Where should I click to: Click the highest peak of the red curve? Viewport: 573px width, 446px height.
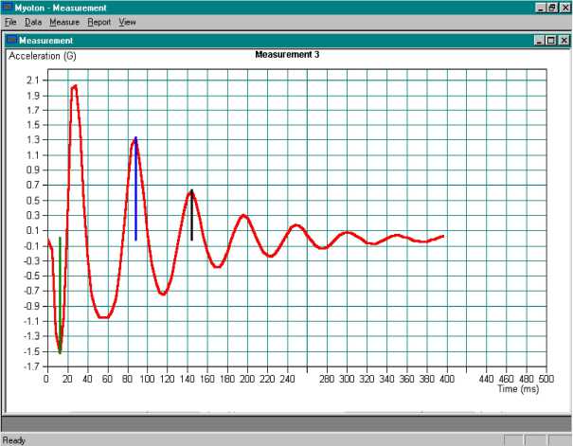click(74, 86)
